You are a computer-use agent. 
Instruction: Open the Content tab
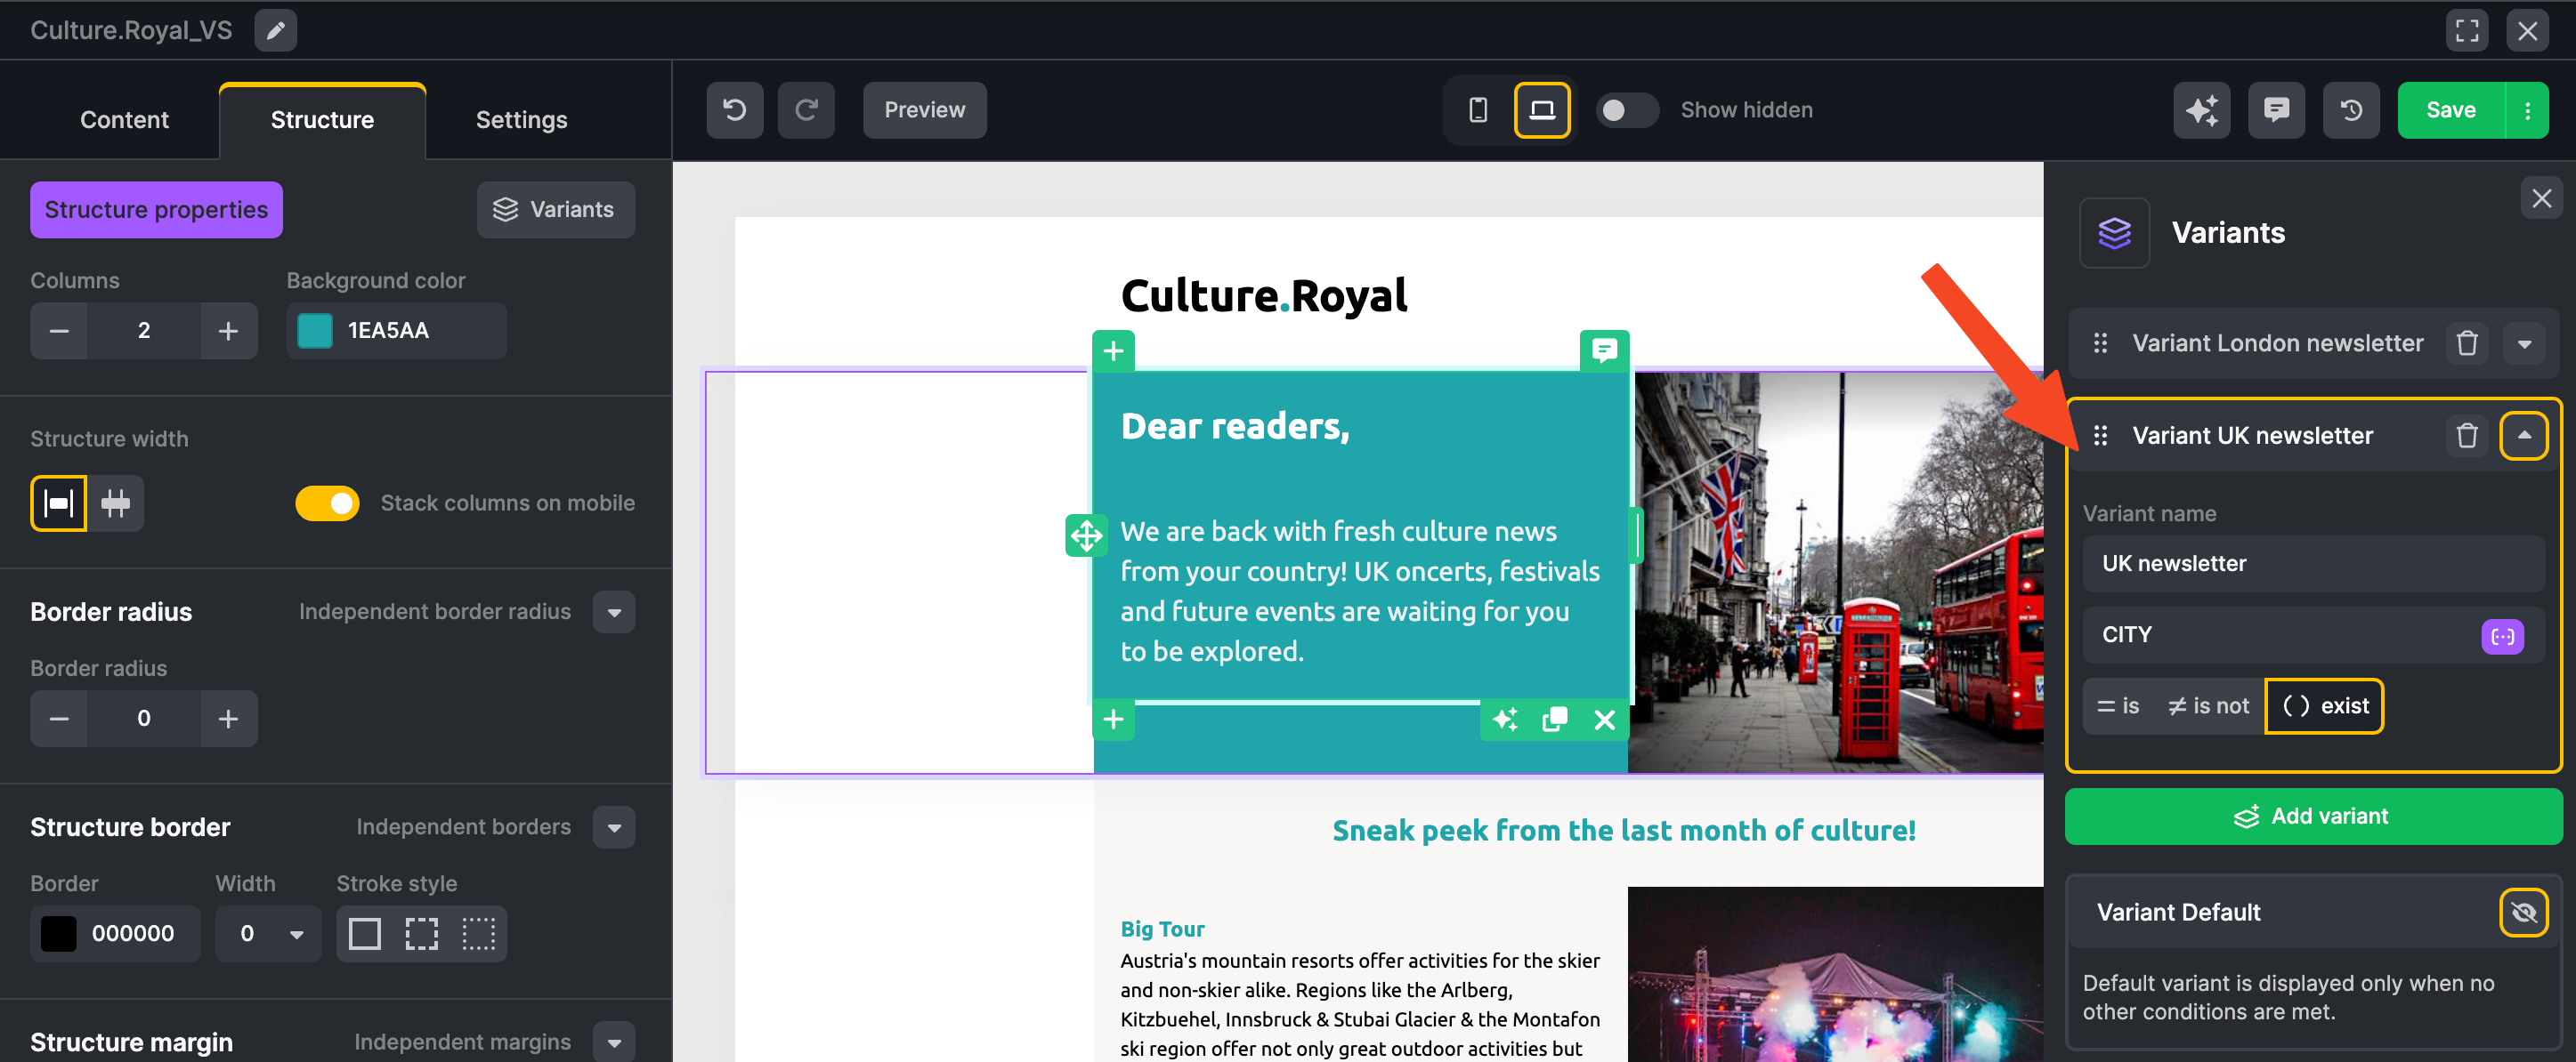coord(124,120)
